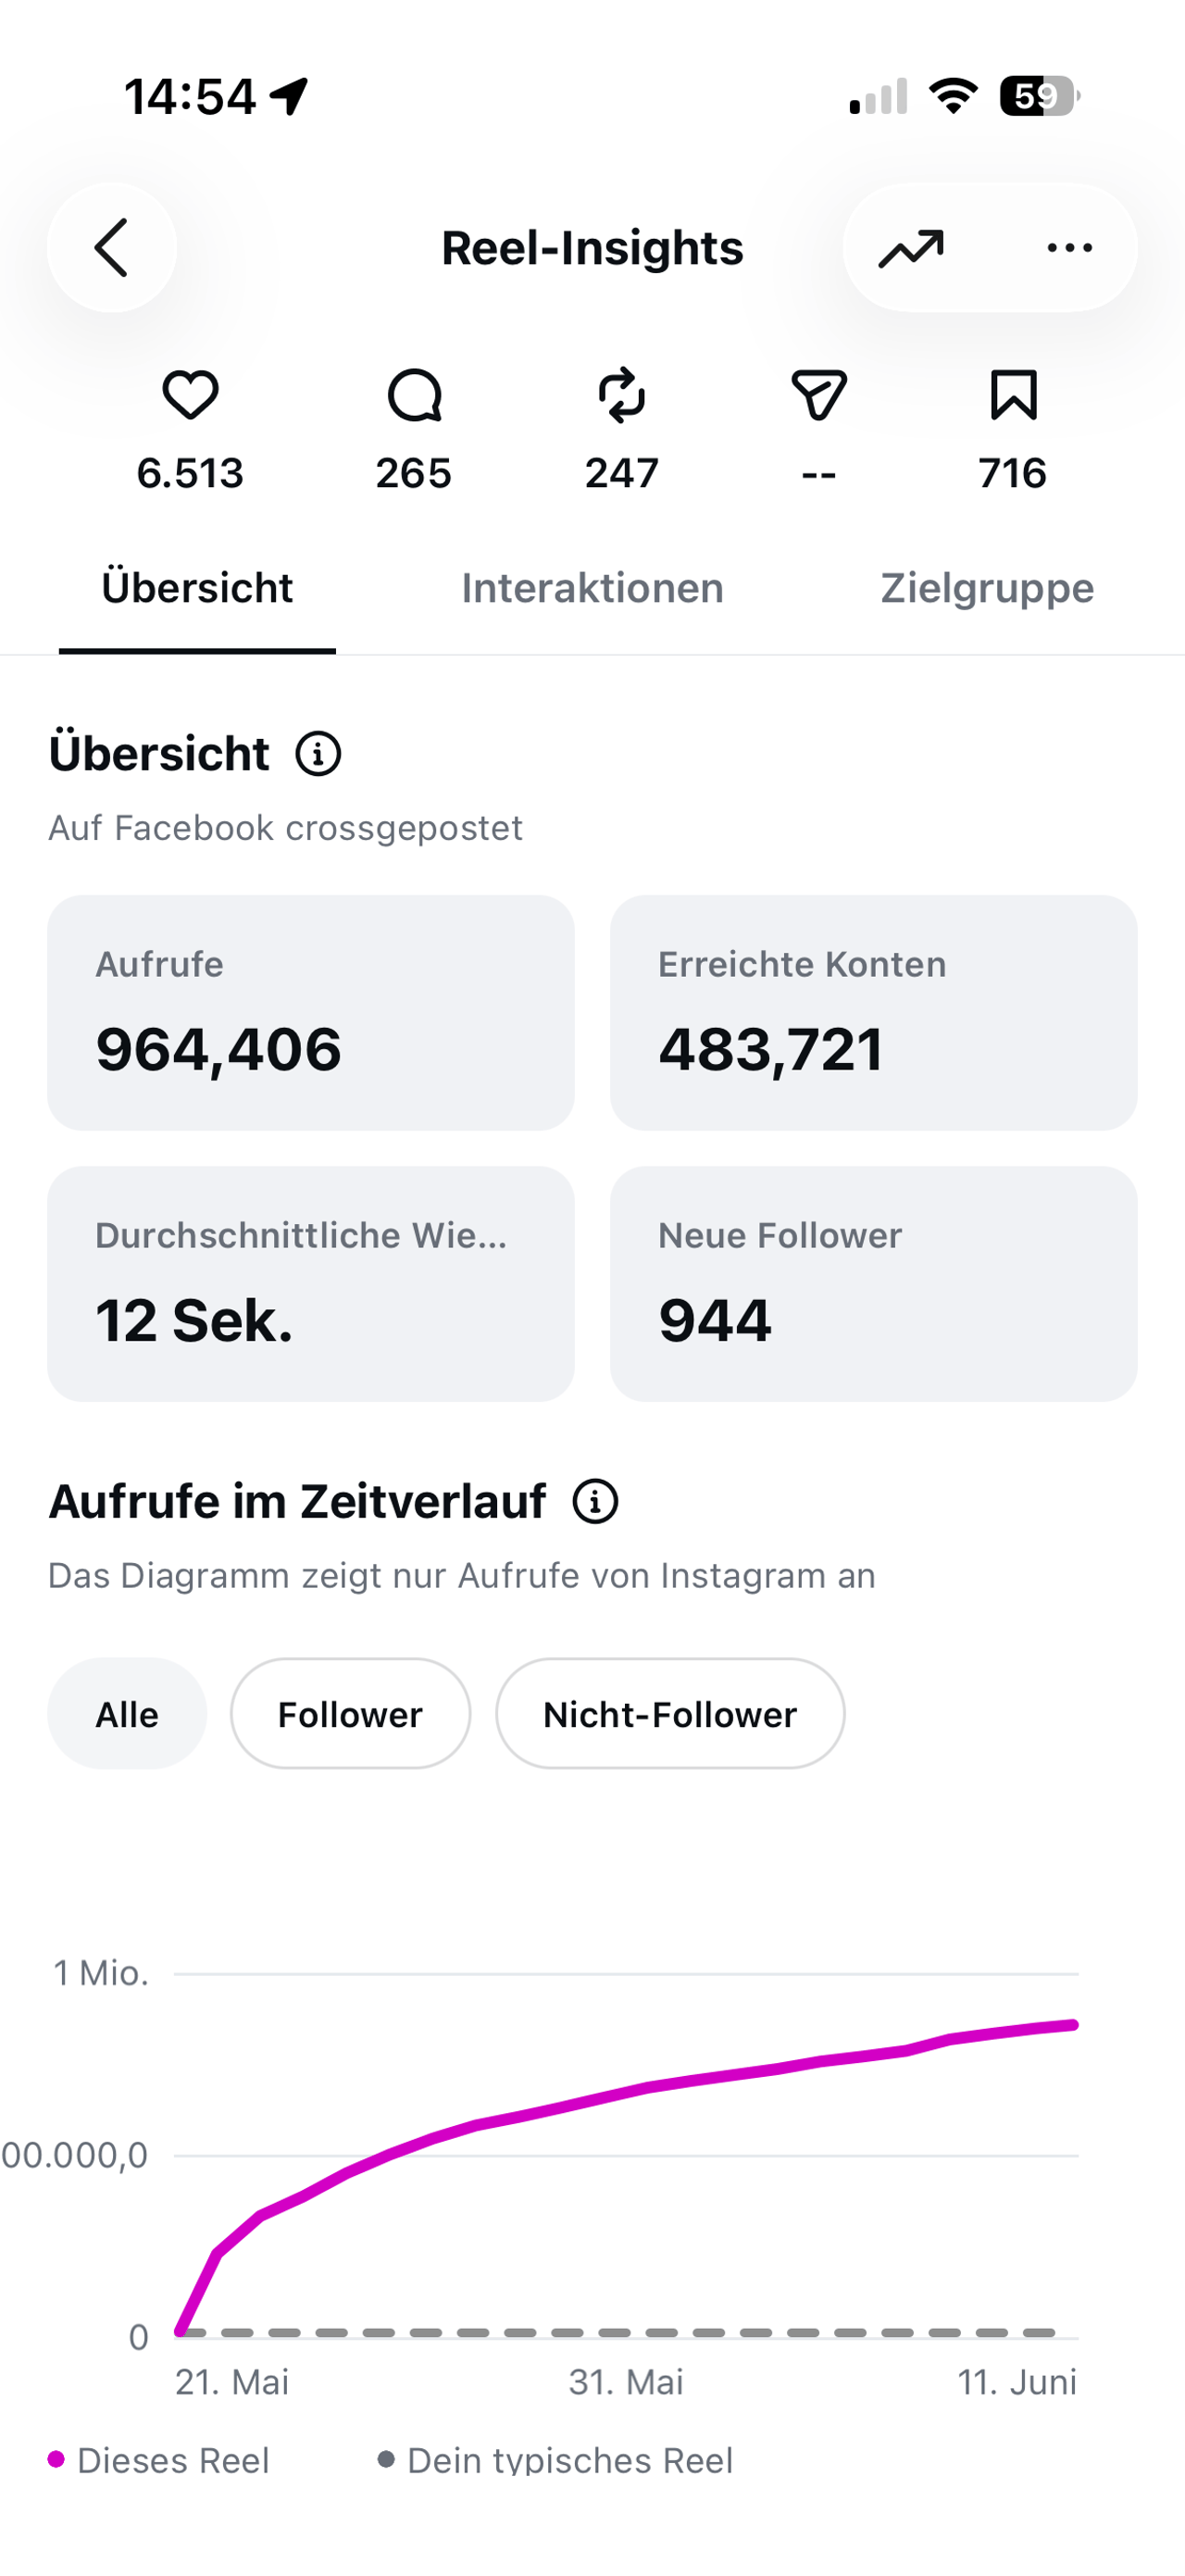This screenshot has width=1185, height=2576.
Task: Open the trending arrow boost icon
Action: pos(911,248)
